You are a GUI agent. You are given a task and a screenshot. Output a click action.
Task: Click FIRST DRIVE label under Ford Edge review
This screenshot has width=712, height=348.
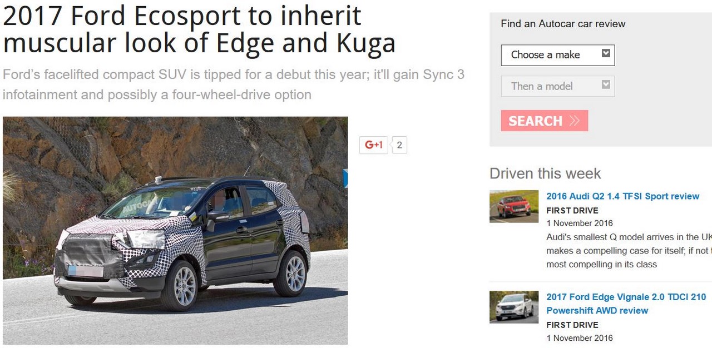pyautogui.click(x=572, y=325)
